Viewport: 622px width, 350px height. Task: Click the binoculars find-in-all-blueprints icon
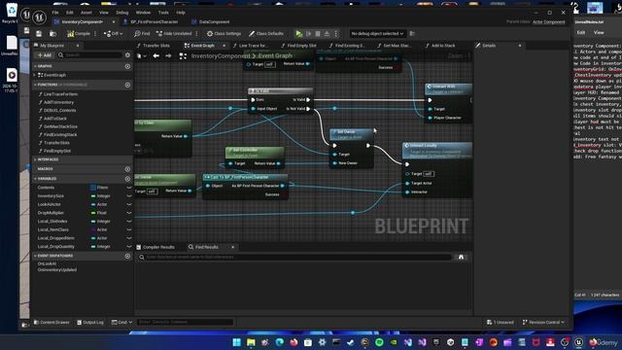click(x=461, y=257)
